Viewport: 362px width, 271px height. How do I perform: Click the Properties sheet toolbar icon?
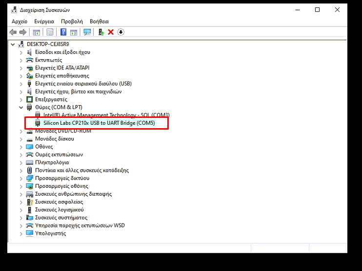tap(50, 32)
